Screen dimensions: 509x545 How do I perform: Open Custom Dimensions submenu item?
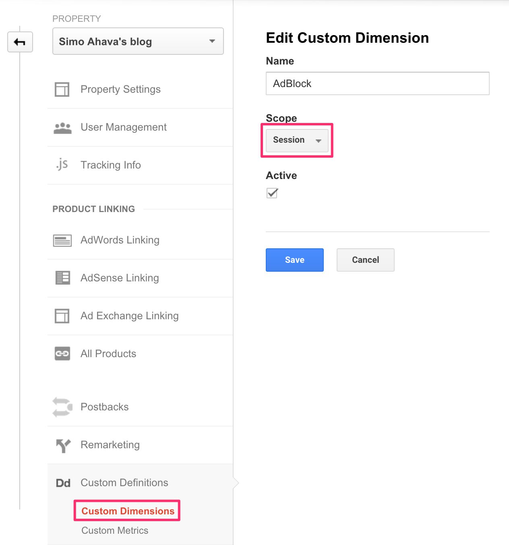(x=128, y=511)
